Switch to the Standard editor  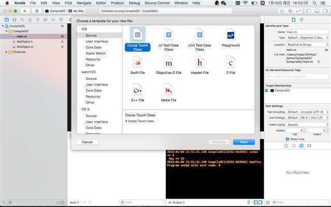click(282, 11)
